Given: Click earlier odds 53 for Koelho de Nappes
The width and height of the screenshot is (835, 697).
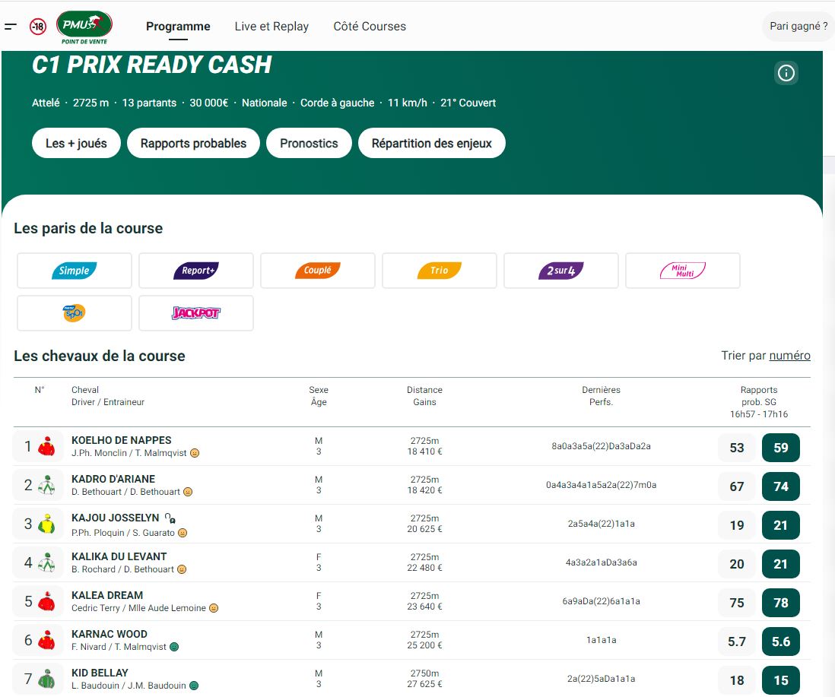Looking at the screenshot, I should [x=737, y=448].
